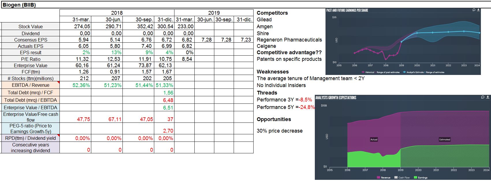The width and height of the screenshot is (491, 181).
Task: Click download arrow on Analysts Growth Expectations chart
Action: 488,97
